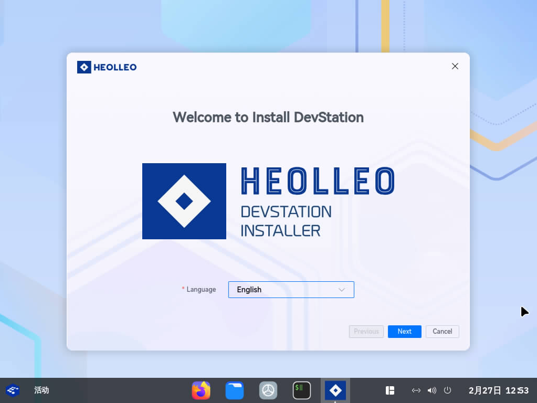Expand the Language dropdown chevron arrow
537x403 pixels.
click(x=342, y=290)
